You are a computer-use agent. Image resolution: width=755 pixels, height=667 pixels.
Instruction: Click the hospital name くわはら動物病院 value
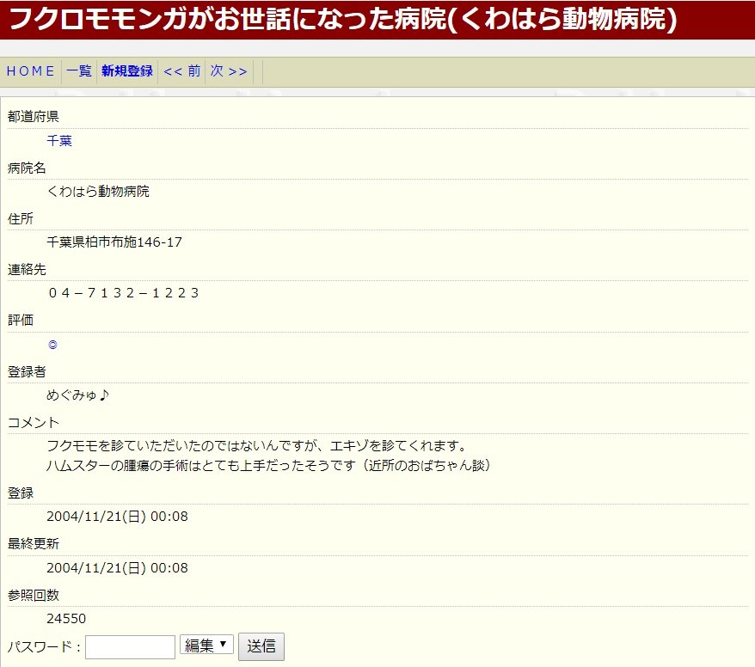[98, 192]
